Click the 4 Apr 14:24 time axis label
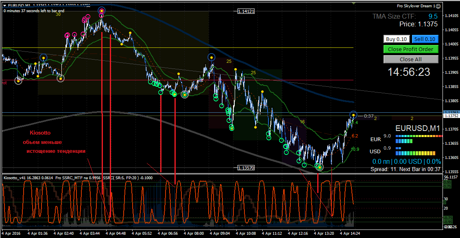This screenshot has height=238, width=460. 350,233
